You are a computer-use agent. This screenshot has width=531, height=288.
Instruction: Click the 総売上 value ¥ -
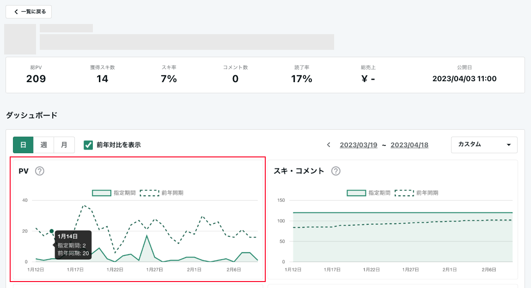coord(368,79)
